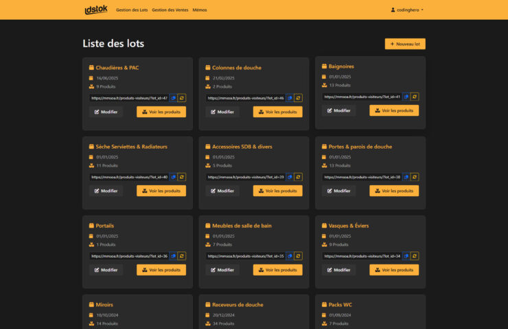This screenshot has height=329, width=508.
Task: Select the Meubles de salle de bain URL field
Action: click(x=246, y=256)
